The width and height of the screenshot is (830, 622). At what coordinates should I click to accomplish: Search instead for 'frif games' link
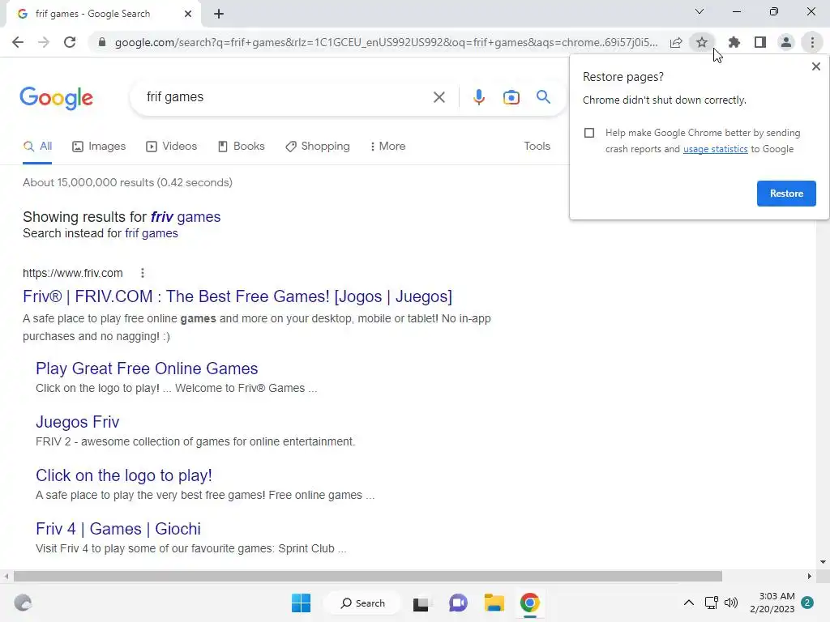point(152,233)
